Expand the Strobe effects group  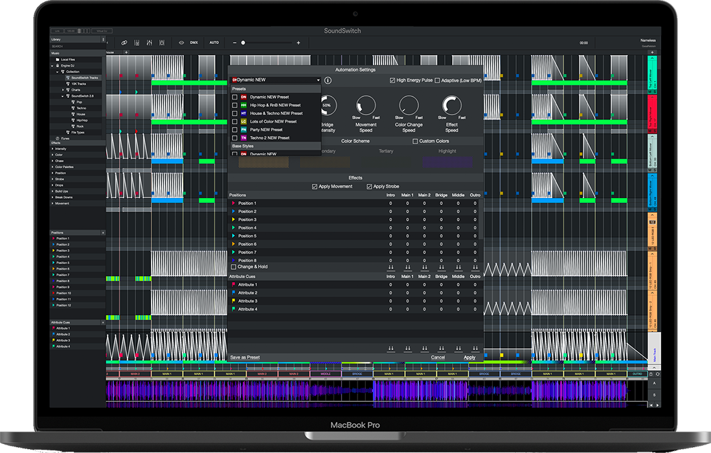click(52, 179)
